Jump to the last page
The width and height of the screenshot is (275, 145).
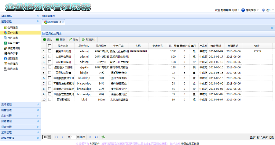(x=96, y=137)
